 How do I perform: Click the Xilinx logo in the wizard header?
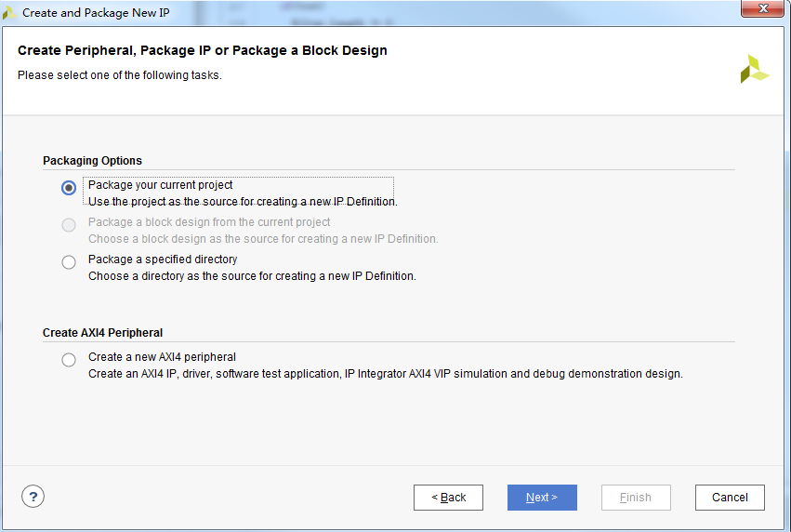click(x=755, y=69)
